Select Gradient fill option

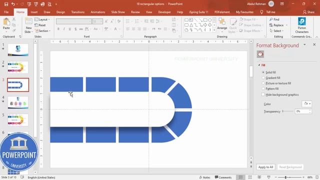click(271, 78)
